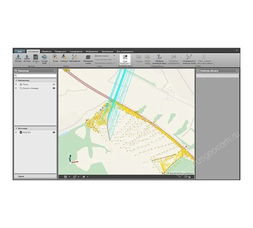Open dropdown arrow next to cube icon
The image size is (253, 228).
[88, 177]
